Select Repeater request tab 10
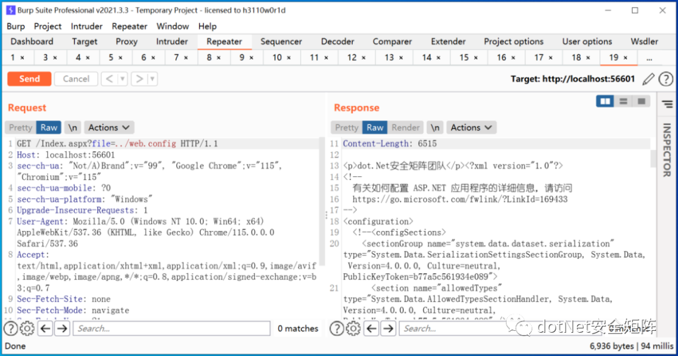The height and width of the screenshot is (356, 678). [x=281, y=58]
